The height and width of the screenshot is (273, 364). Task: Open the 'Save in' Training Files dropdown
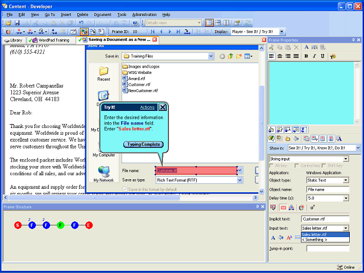pyautogui.click(x=211, y=56)
